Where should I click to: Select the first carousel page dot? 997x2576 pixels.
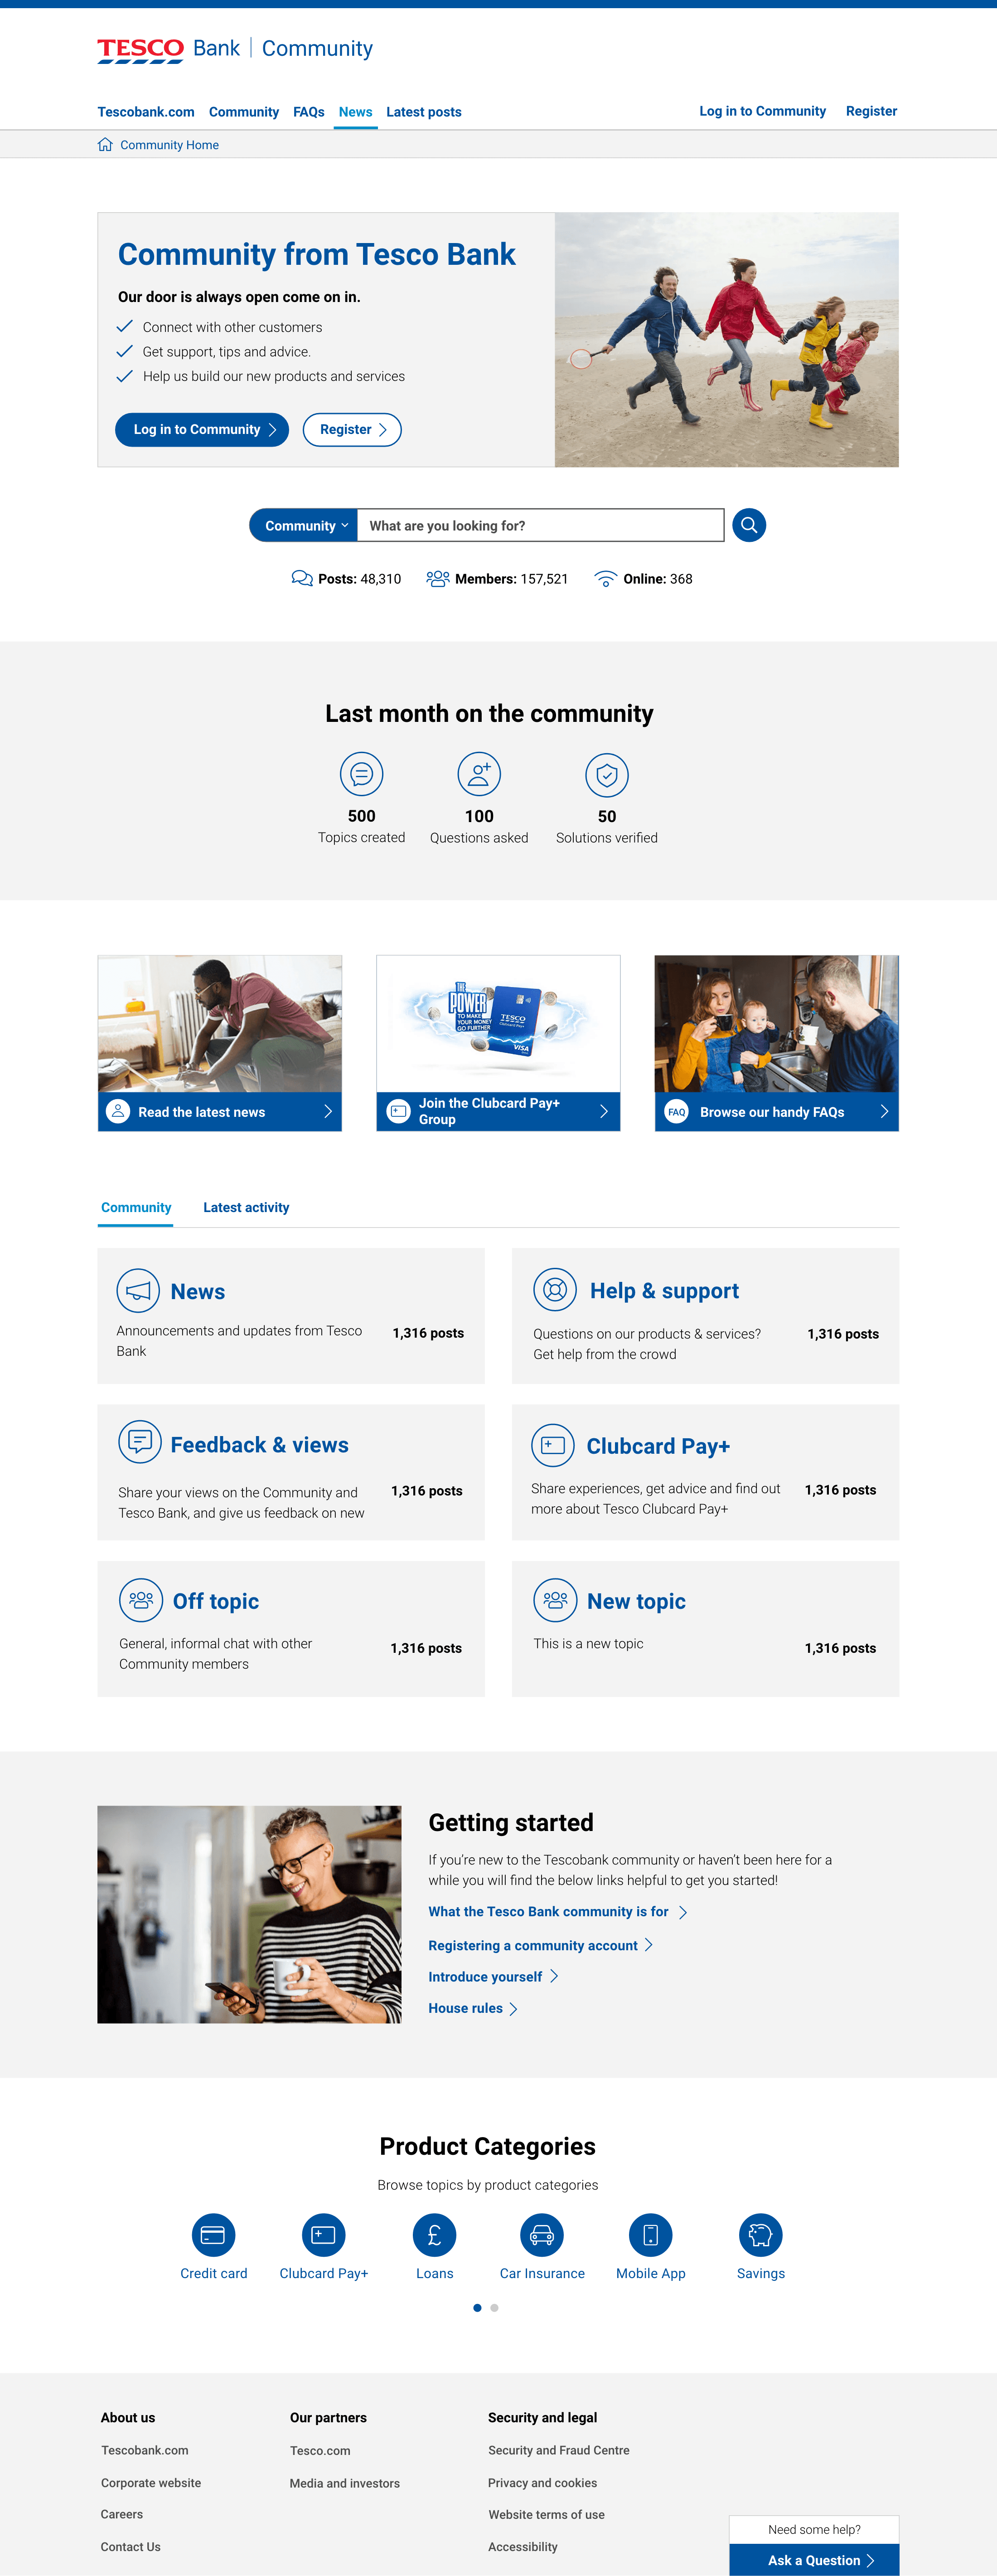(x=478, y=2308)
